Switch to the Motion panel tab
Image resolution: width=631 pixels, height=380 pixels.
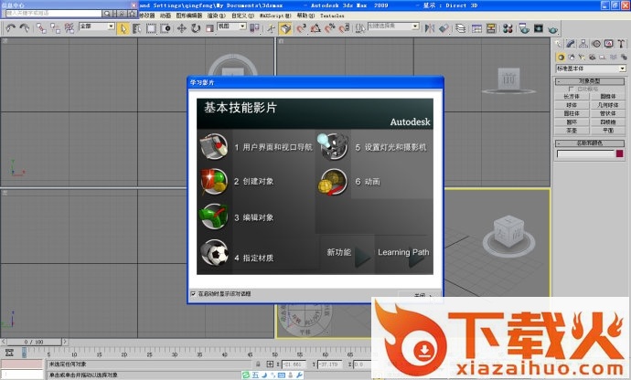click(596, 44)
